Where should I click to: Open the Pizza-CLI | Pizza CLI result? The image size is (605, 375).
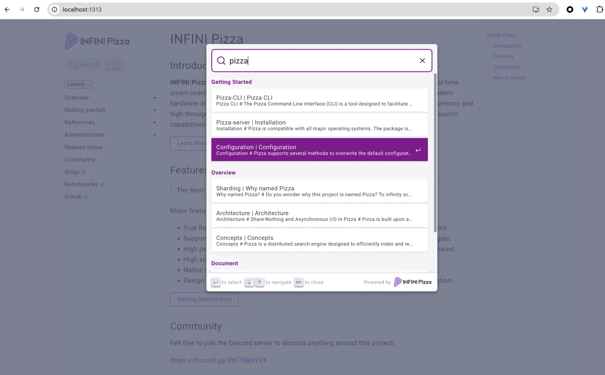(x=319, y=100)
